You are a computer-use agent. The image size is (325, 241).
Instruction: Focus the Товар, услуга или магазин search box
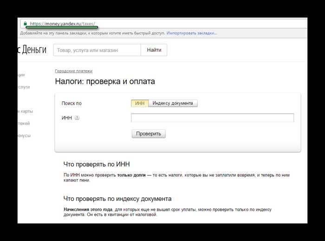97,50
